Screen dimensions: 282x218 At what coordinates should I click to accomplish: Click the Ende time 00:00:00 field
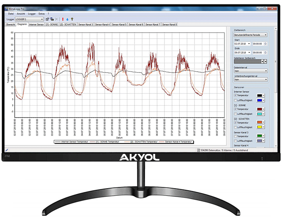258,52
